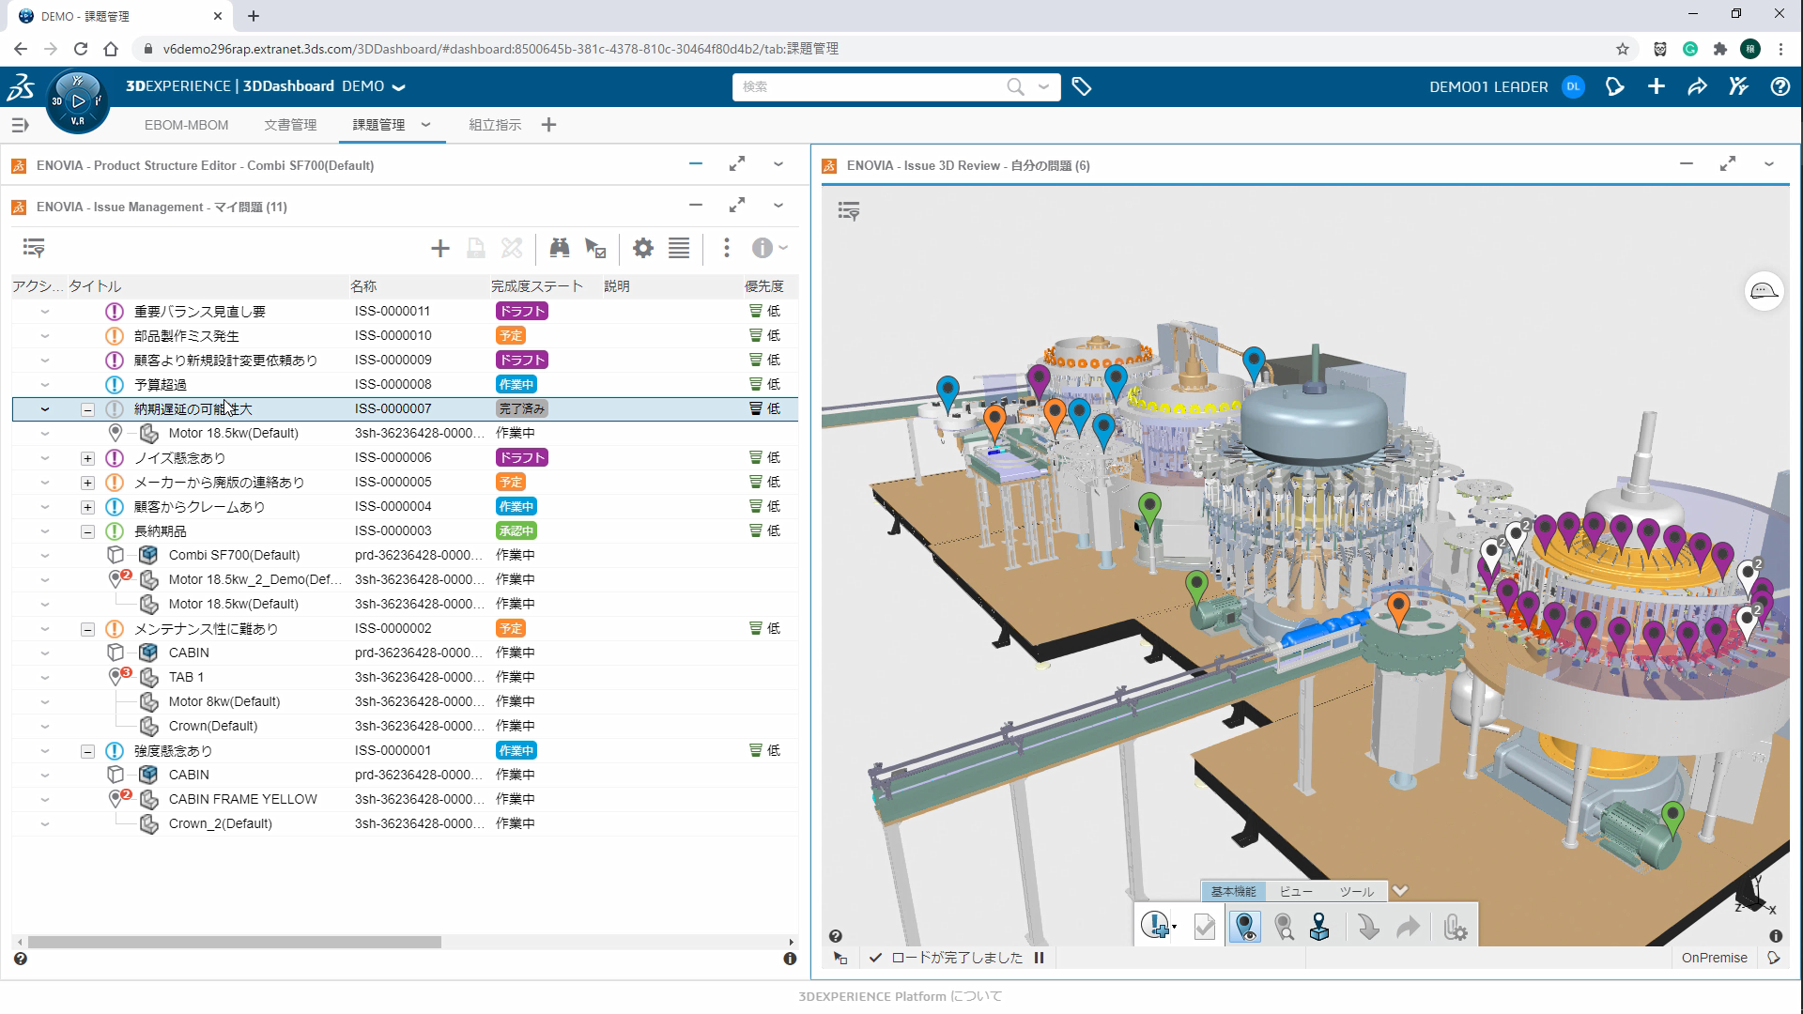
Task: Click in the 検索 search input field
Action: [869, 86]
